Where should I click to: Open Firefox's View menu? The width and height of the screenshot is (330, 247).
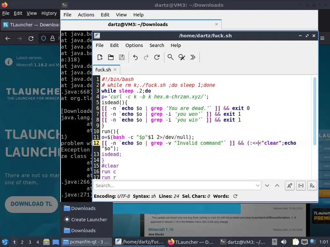click(x=32, y=13)
